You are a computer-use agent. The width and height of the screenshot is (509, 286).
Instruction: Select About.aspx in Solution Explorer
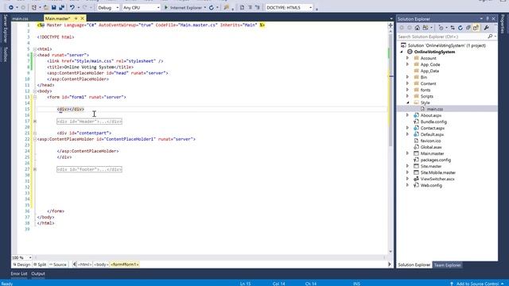point(431,115)
